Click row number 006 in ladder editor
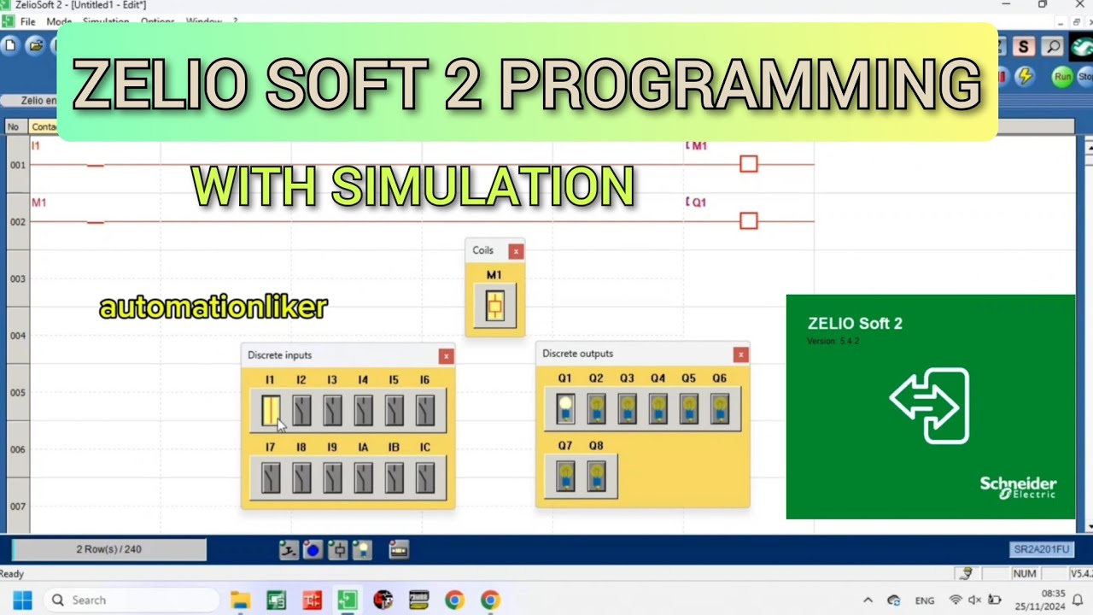1093x615 pixels. (x=17, y=450)
